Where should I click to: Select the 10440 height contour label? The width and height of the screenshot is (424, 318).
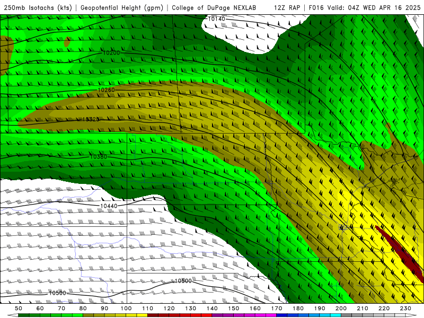[109, 206]
